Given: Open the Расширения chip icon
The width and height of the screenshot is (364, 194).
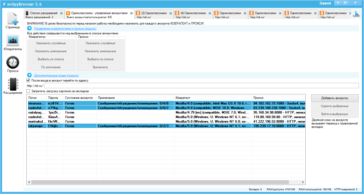Looking at the screenshot, I should [x=13, y=84].
